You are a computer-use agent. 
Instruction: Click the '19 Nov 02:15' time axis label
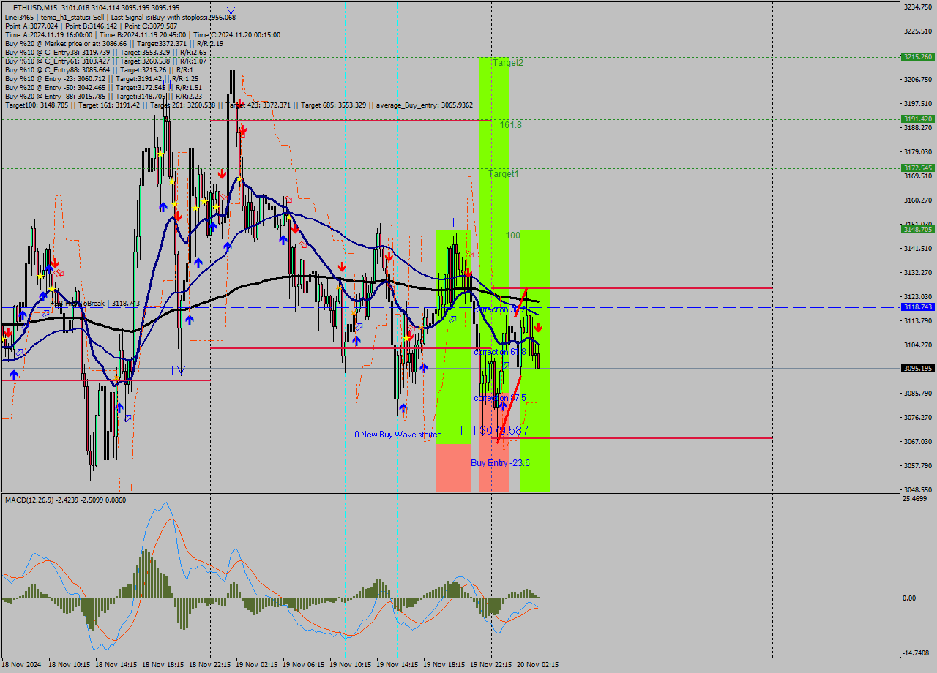[257, 665]
